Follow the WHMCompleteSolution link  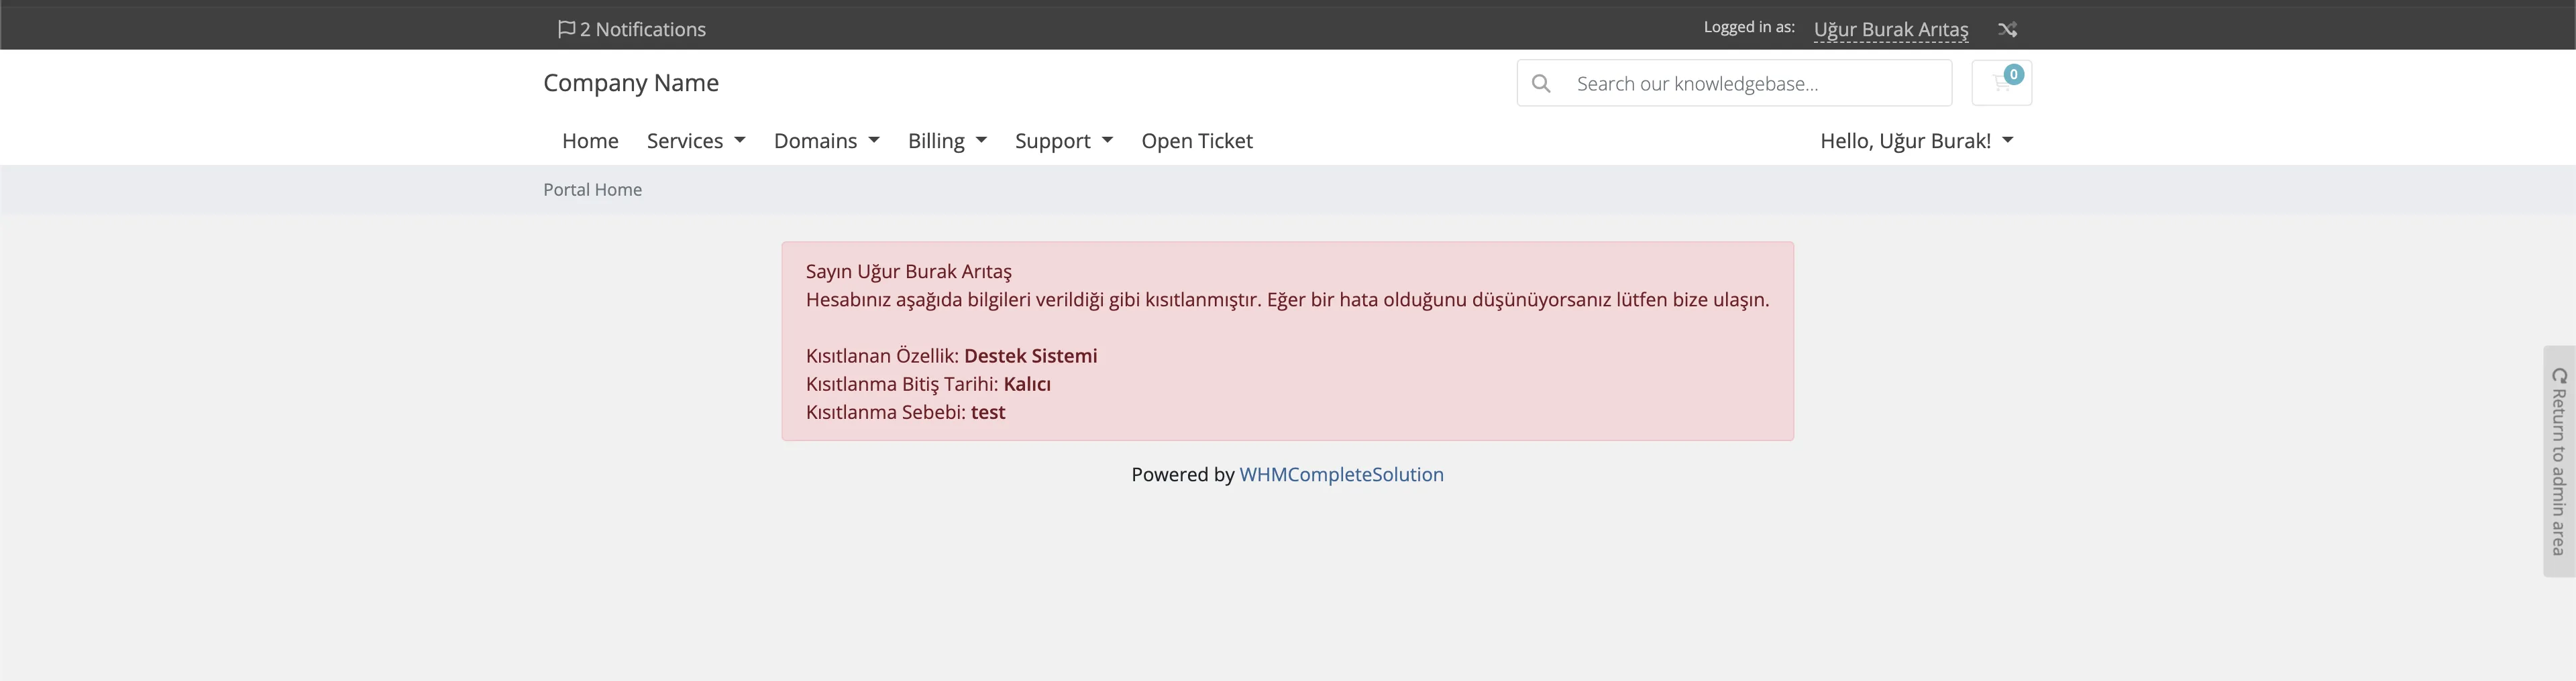(x=1341, y=475)
